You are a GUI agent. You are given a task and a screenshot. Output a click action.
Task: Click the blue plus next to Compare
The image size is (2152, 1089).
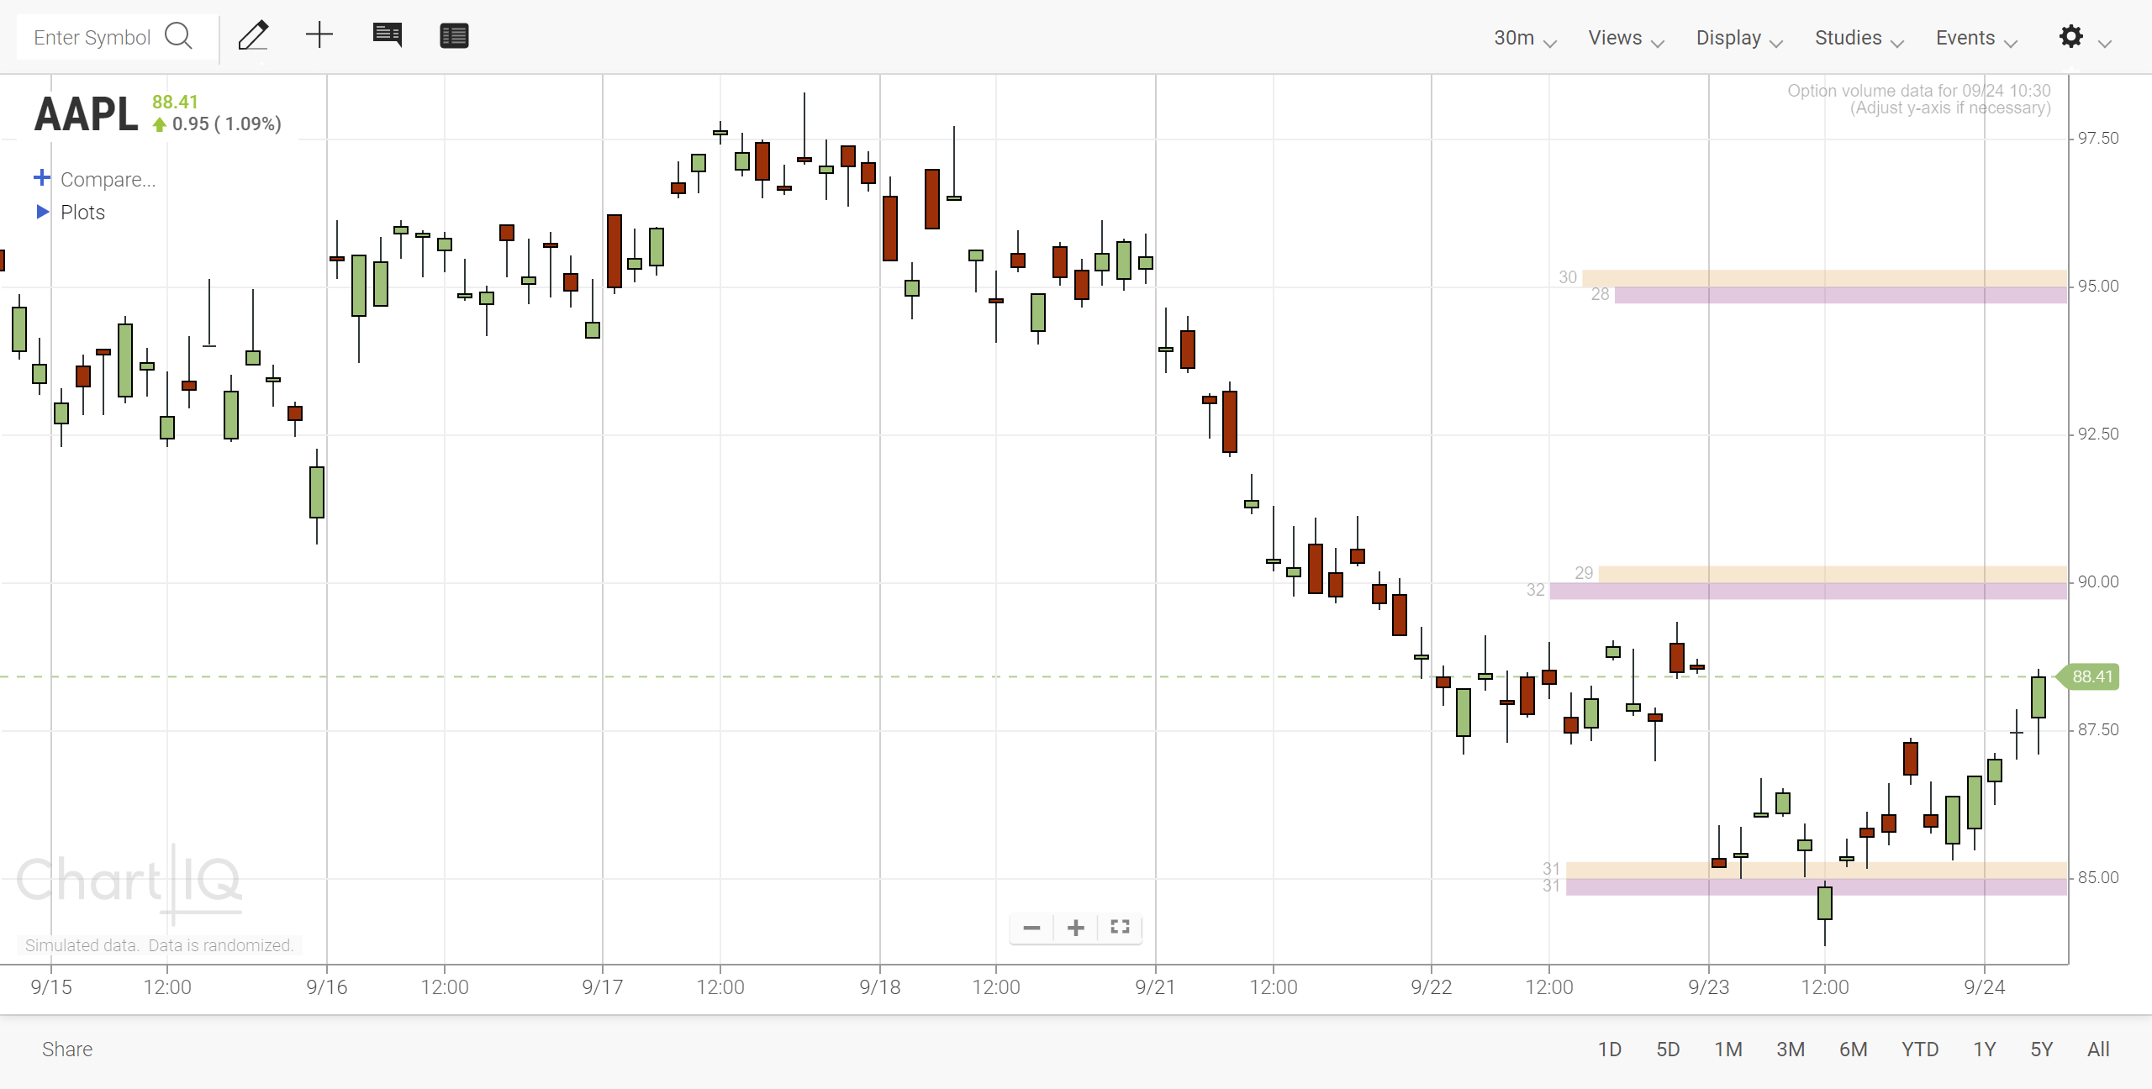pyautogui.click(x=42, y=178)
